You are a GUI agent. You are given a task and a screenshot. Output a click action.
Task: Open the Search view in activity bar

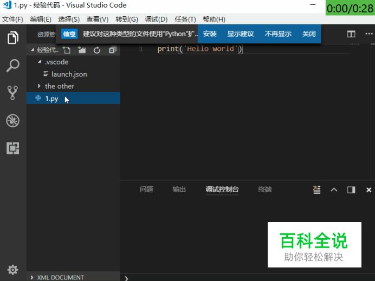click(12, 66)
